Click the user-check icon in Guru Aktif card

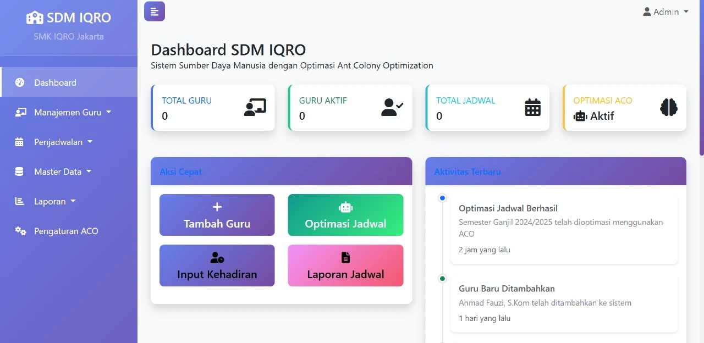point(392,107)
